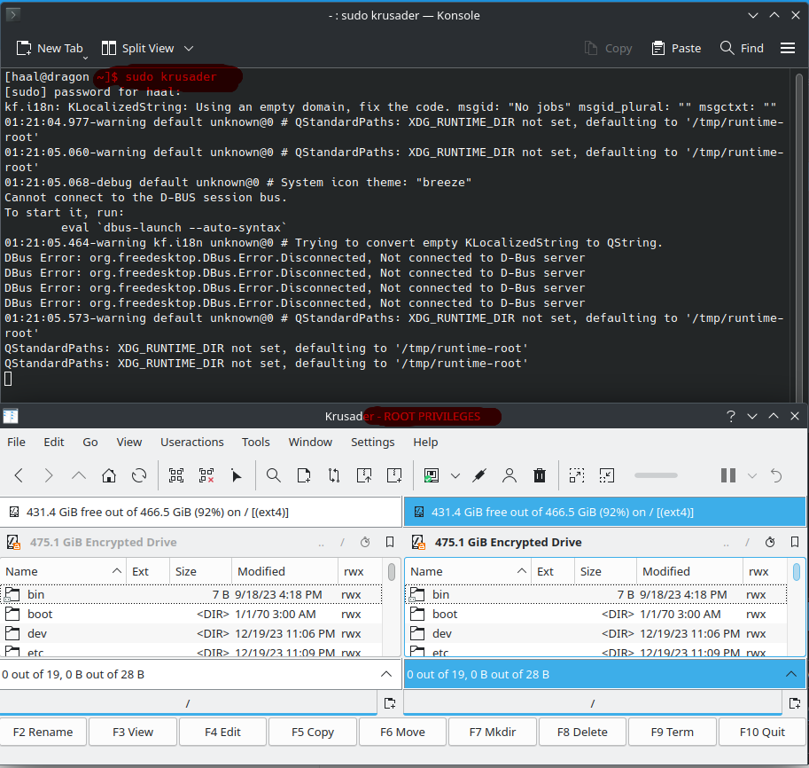
Task: Click the F5 Copy button
Action: 313,732
